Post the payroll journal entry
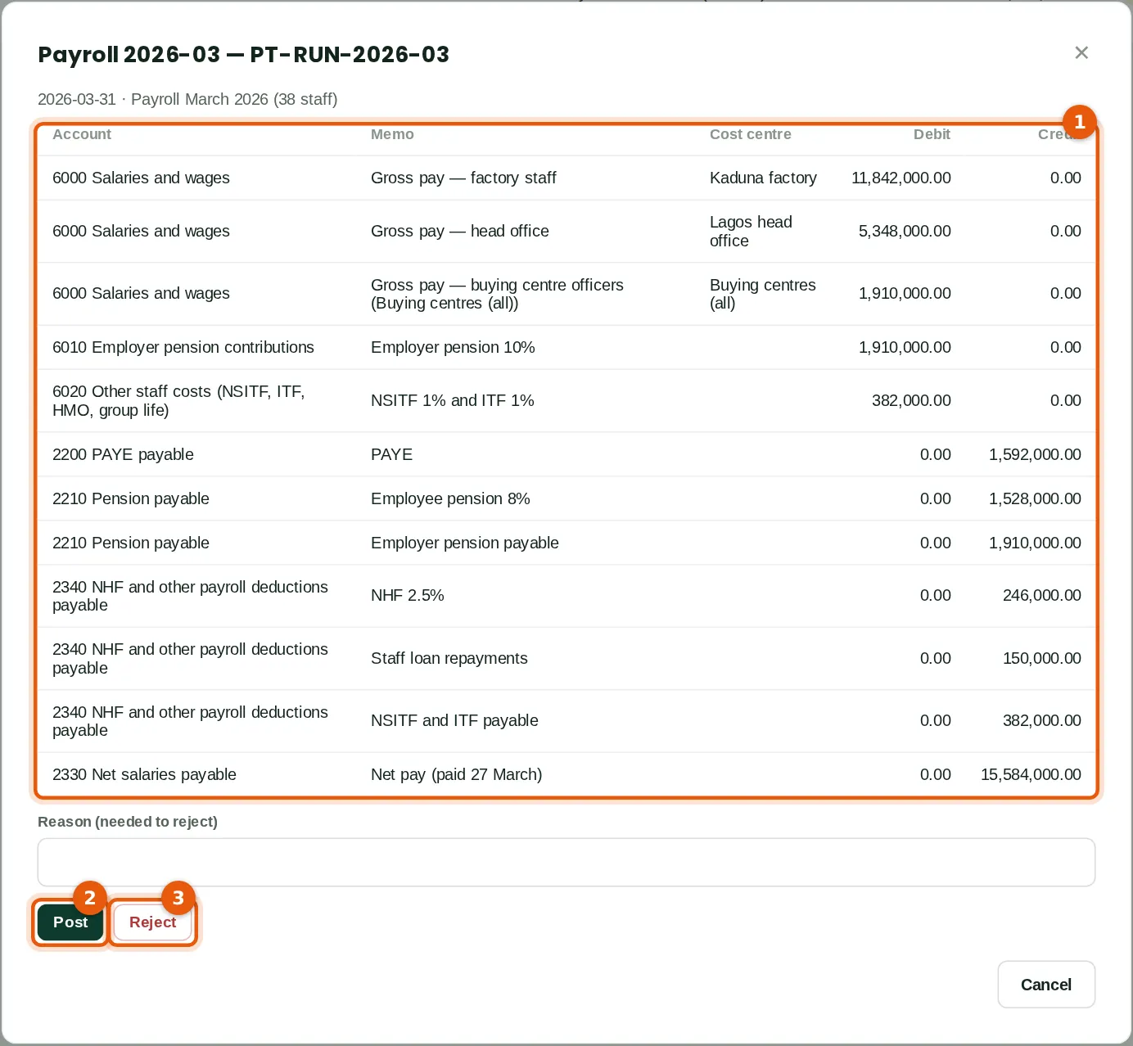 click(70, 922)
